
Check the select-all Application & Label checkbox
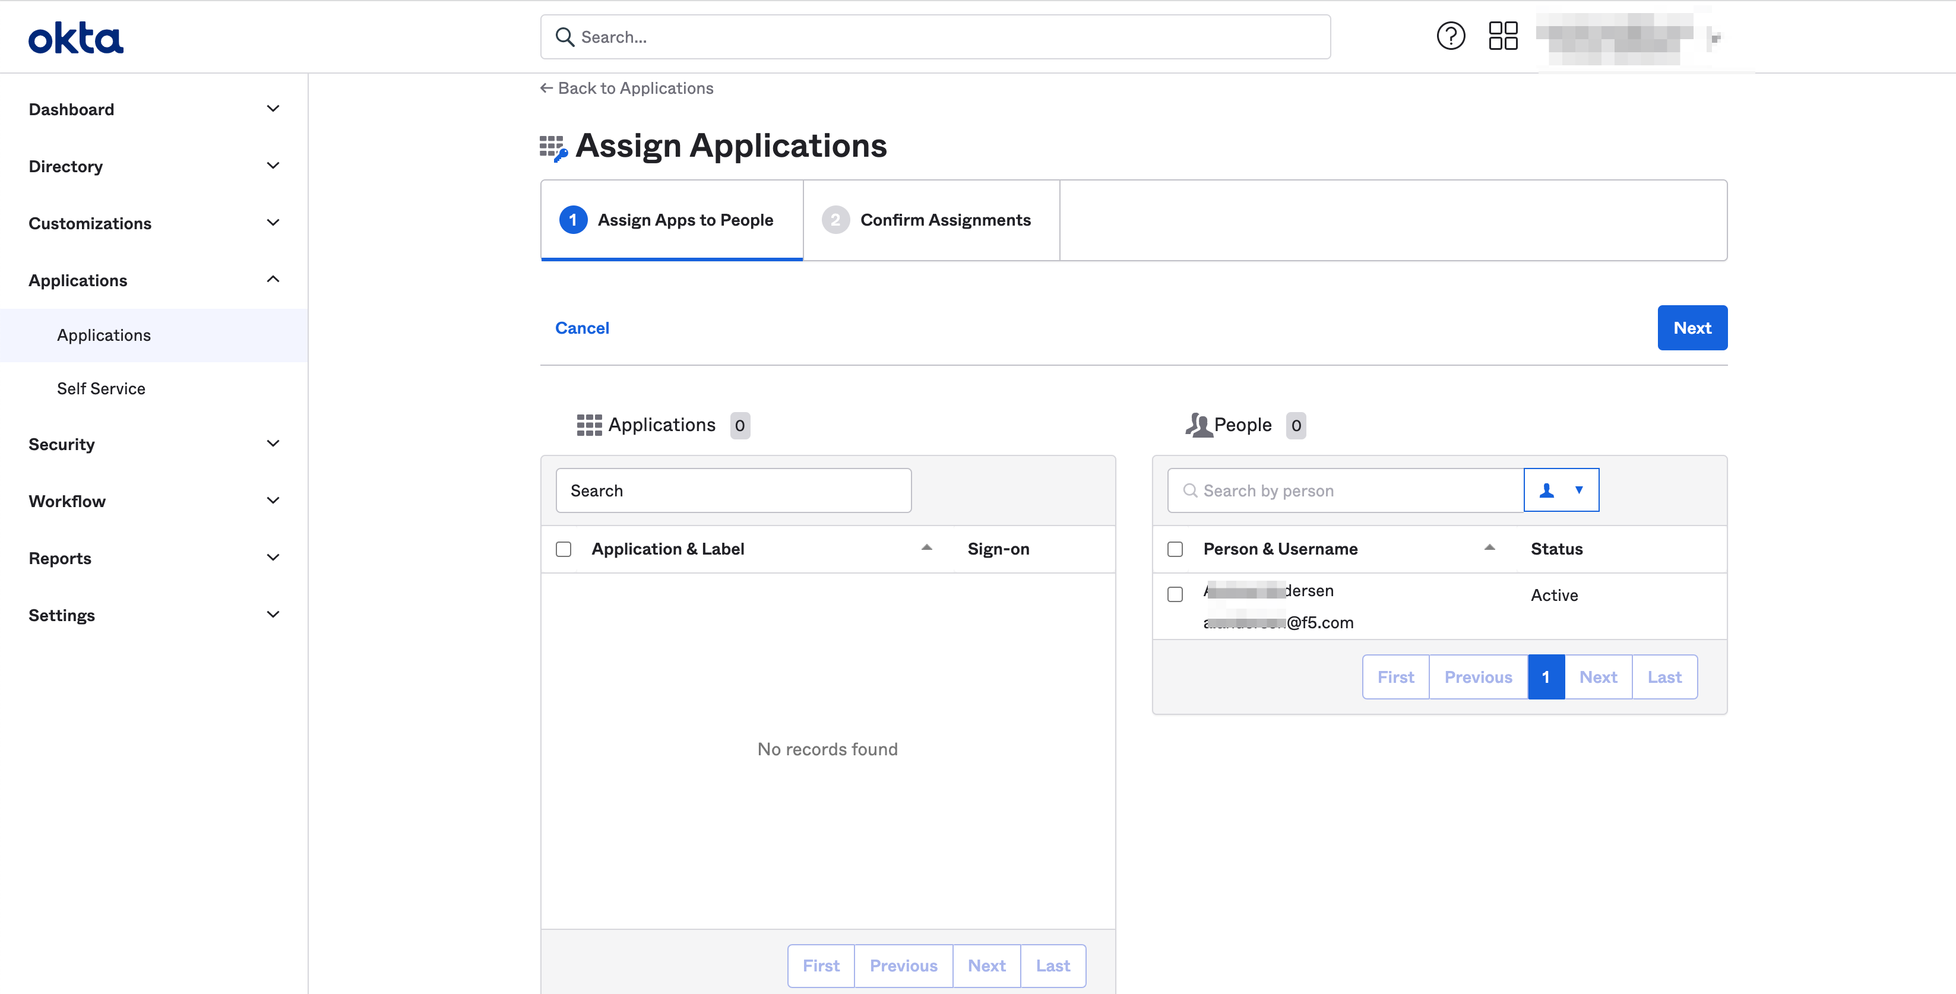tap(563, 548)
